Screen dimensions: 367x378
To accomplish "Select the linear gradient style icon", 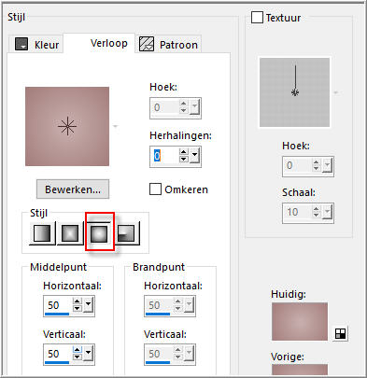I will [42, 233].
